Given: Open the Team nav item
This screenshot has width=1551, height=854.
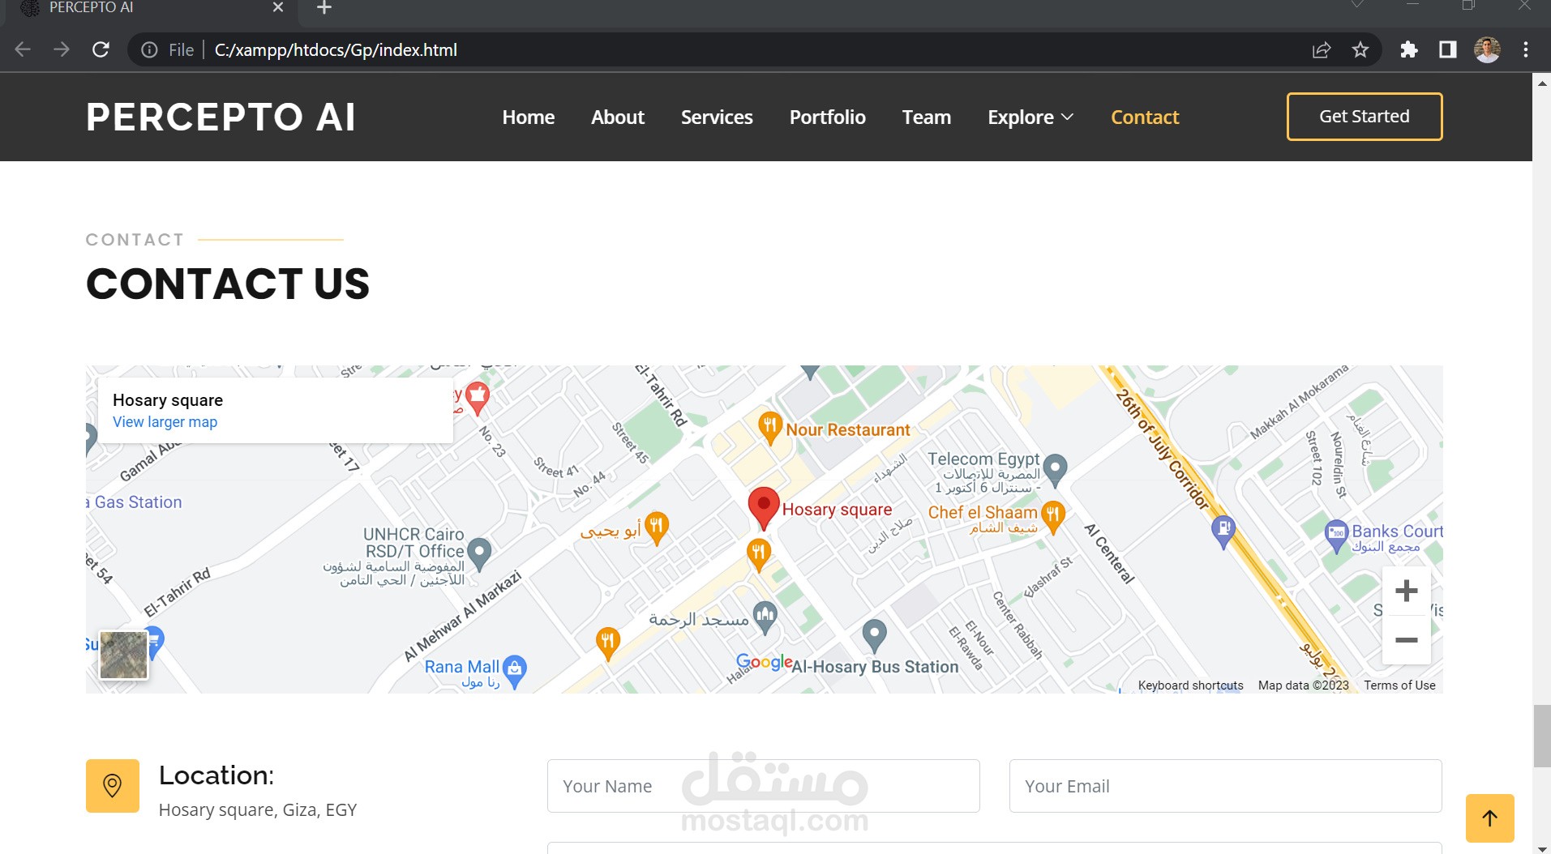Looking at the screenshot, I should 927,117.
